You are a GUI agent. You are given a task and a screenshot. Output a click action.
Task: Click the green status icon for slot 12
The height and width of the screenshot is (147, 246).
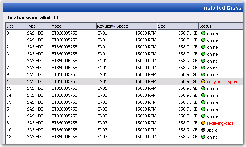coord(203,137)
